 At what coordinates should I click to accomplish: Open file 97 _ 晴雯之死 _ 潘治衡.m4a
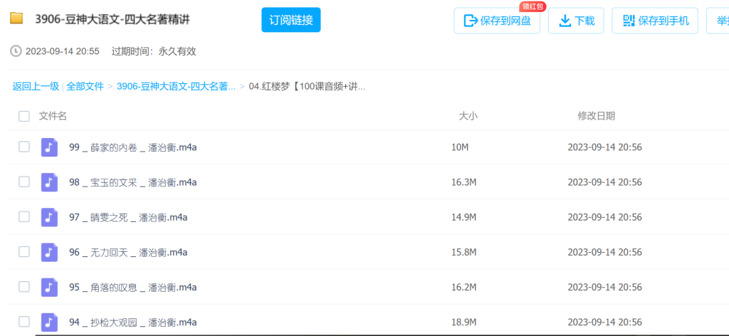click(128, 217)
